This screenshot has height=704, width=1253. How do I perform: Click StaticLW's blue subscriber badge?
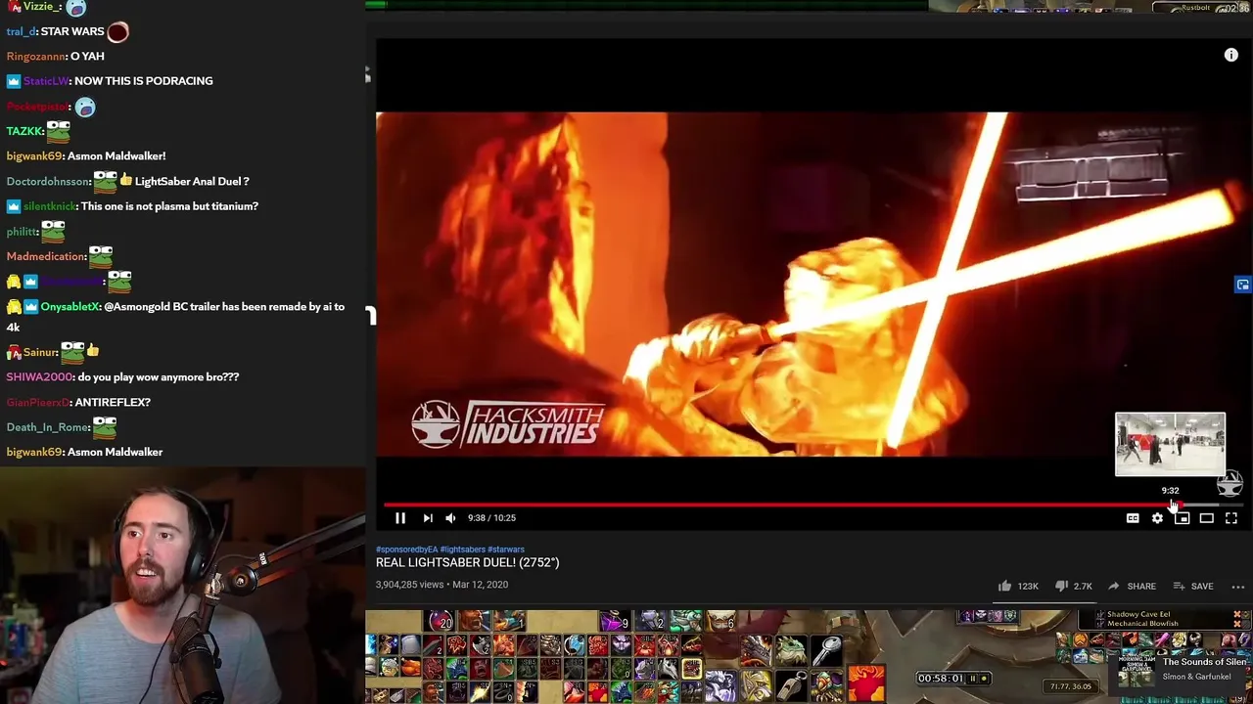click(x=14, y=81)
